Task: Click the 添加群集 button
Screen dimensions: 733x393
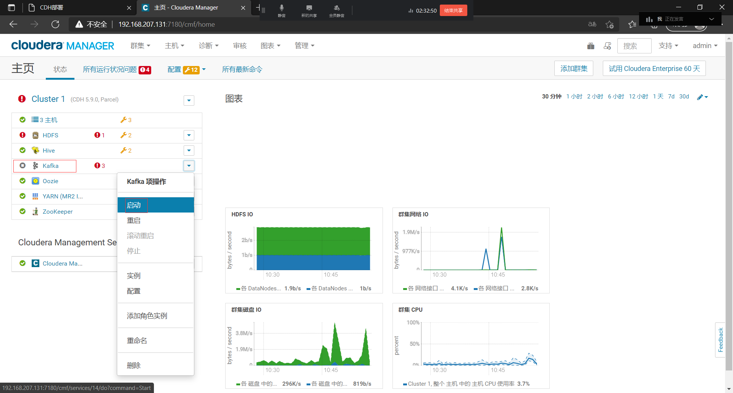Action: click(574, 69)
